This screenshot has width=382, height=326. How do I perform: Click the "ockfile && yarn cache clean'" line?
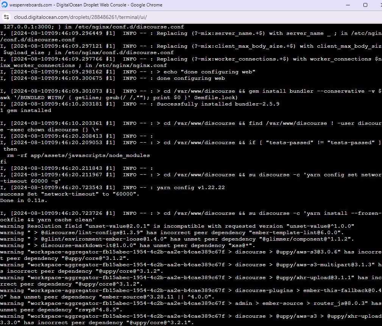(47, 220)
